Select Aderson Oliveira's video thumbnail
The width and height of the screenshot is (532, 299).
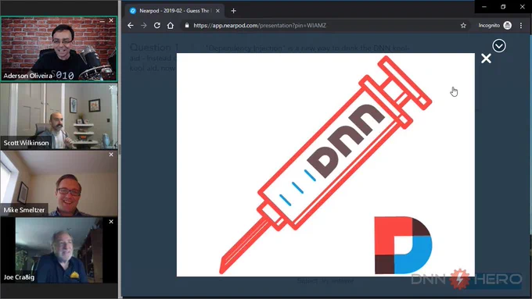(59, 49)
